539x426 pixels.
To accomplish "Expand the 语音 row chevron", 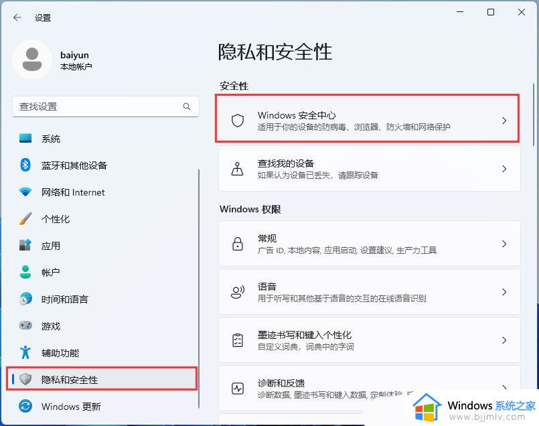I will coord(504,292).
